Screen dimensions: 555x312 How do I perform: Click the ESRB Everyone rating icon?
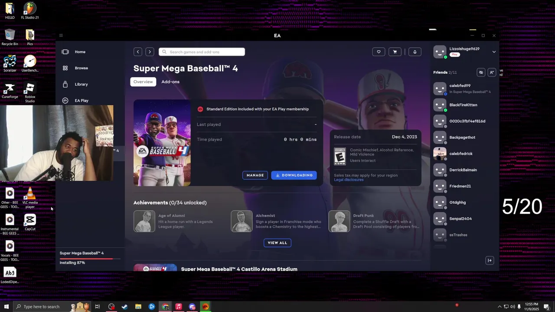pyautogui.click(x=340, y=156)
